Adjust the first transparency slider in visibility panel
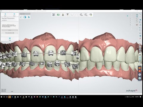Viewport: 143px width, 107px height. [133, 19]
